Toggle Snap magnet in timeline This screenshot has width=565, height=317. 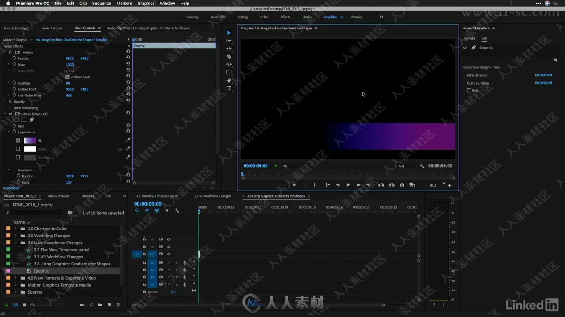coord(147,210)
